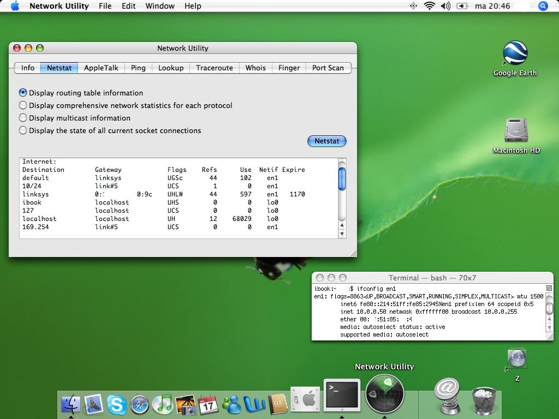Click Network Utility window resize grip
The width and height of the screenshot is (559, 419).
coord(353,253)
